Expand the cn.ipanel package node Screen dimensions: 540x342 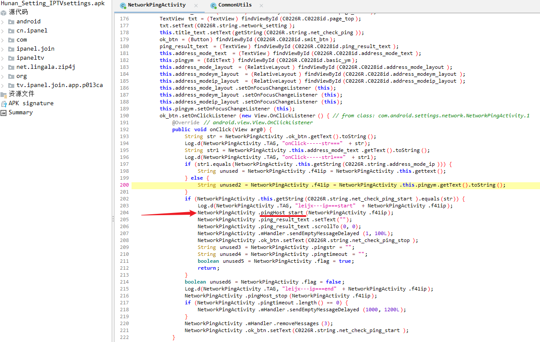[x=3, y=31]
